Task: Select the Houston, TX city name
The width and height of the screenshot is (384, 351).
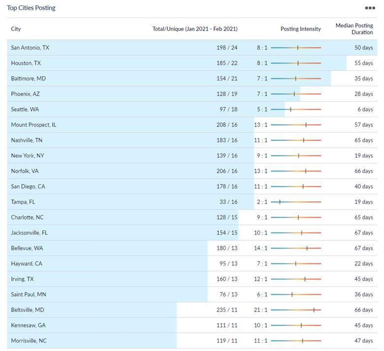Action: pyautogui.click(x=26, y=63)
